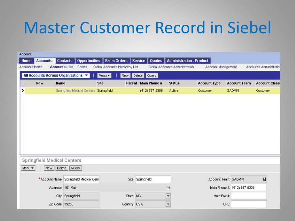
Task: Open the Administration - Product tab
Action: coord(188,61)
